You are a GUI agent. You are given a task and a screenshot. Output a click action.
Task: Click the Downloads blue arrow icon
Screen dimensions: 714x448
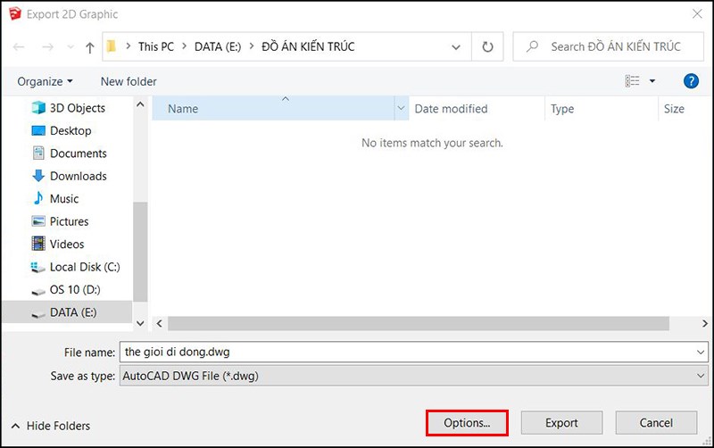point(38,176)
